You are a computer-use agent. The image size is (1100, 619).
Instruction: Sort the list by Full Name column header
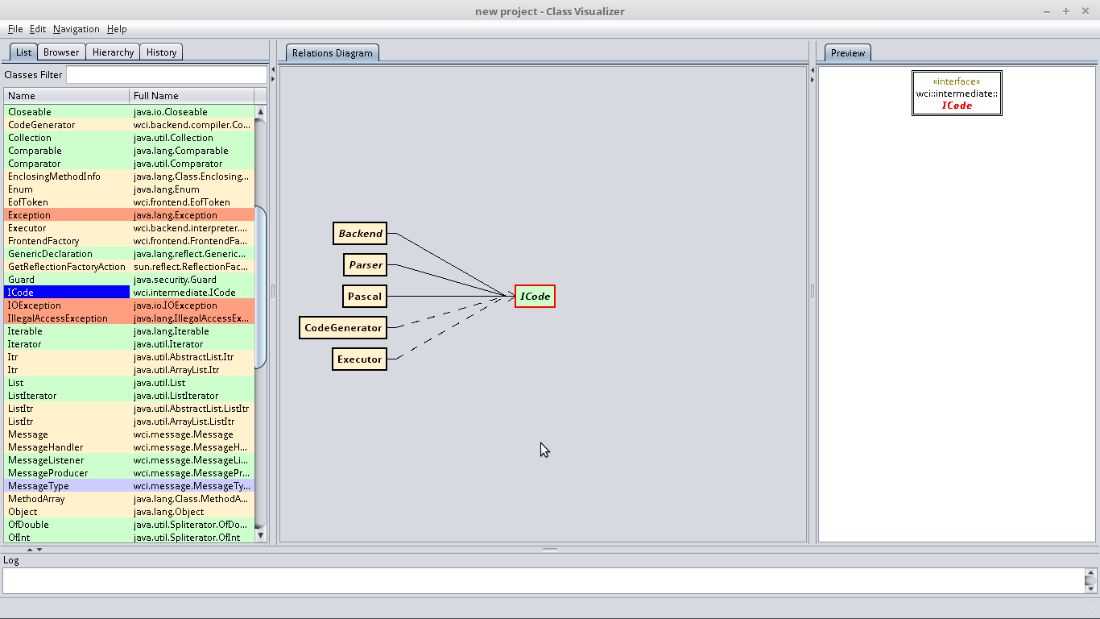coord(192,96)
